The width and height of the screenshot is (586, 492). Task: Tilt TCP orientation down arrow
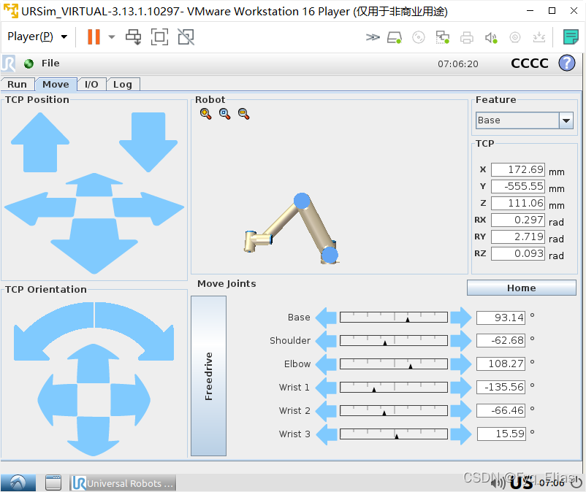coord(94,436)
